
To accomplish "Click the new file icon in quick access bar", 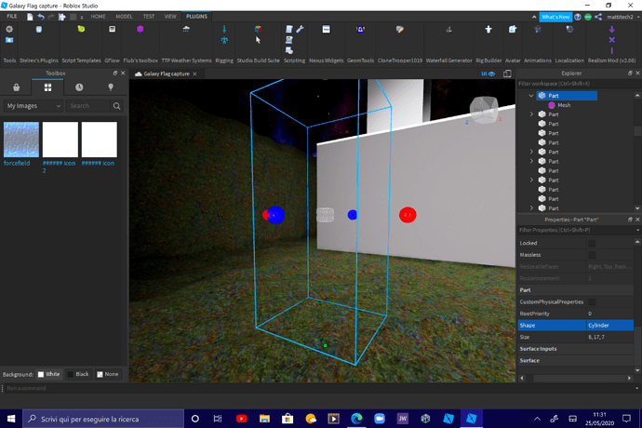I will tap(30, 17).
